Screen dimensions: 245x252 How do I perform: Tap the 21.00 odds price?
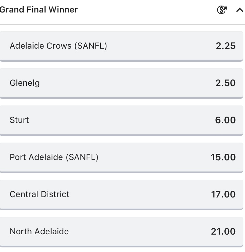[223, 232]
